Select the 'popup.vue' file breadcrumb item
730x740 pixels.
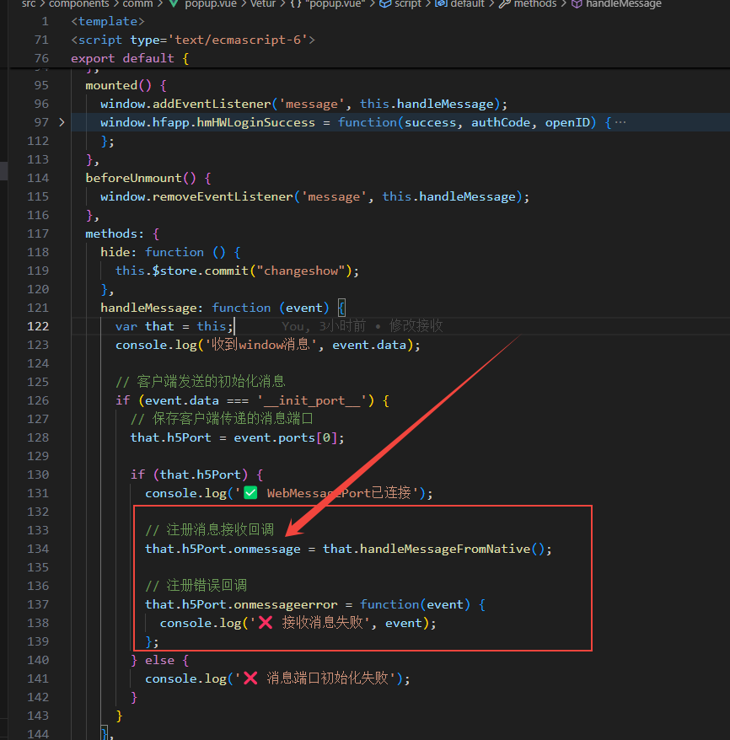click(211, 4)
